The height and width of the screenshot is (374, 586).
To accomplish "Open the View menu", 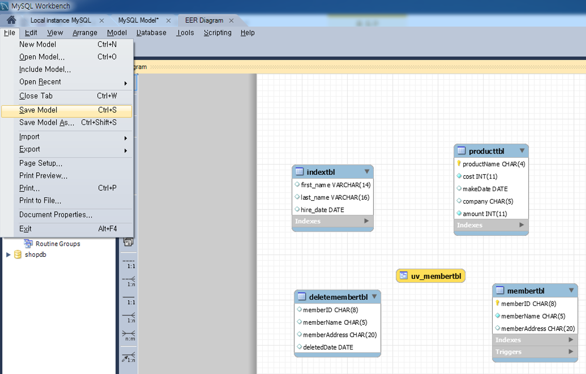I will point(55,33).
